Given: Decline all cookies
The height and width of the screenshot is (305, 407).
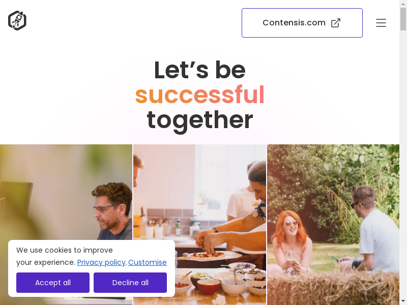Looking at the screenshot, I should (130, 283).
